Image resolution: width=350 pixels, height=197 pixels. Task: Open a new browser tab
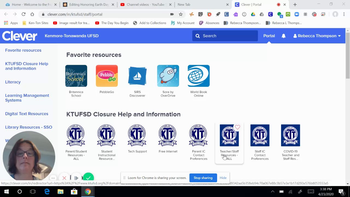coord(295,4)
